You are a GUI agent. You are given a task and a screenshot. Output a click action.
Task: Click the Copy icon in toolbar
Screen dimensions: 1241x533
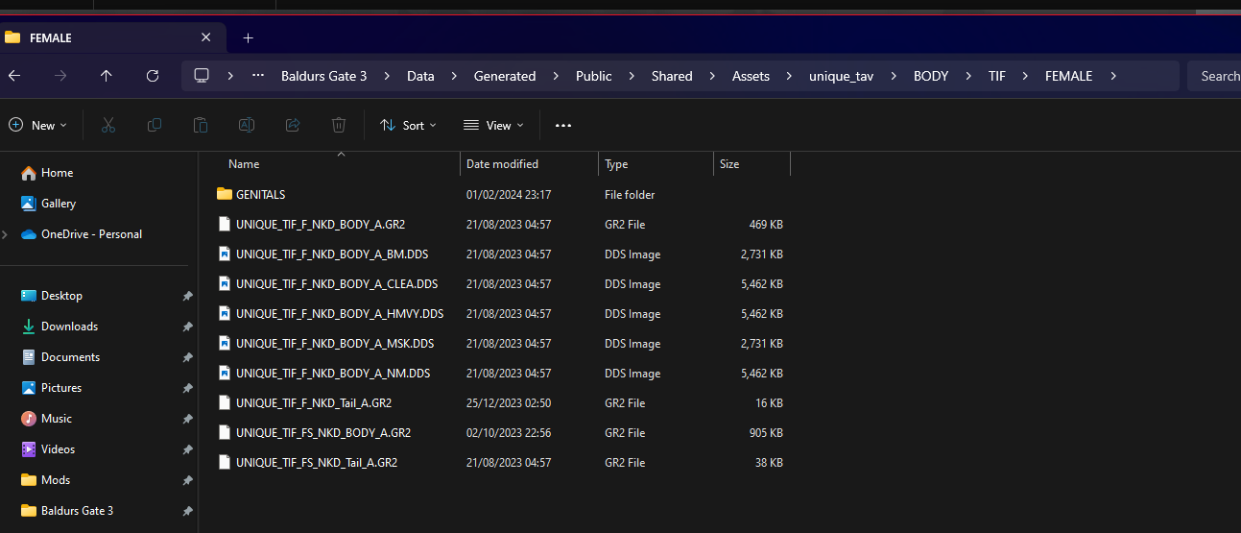pyautogui.click(x=155, y=125)
